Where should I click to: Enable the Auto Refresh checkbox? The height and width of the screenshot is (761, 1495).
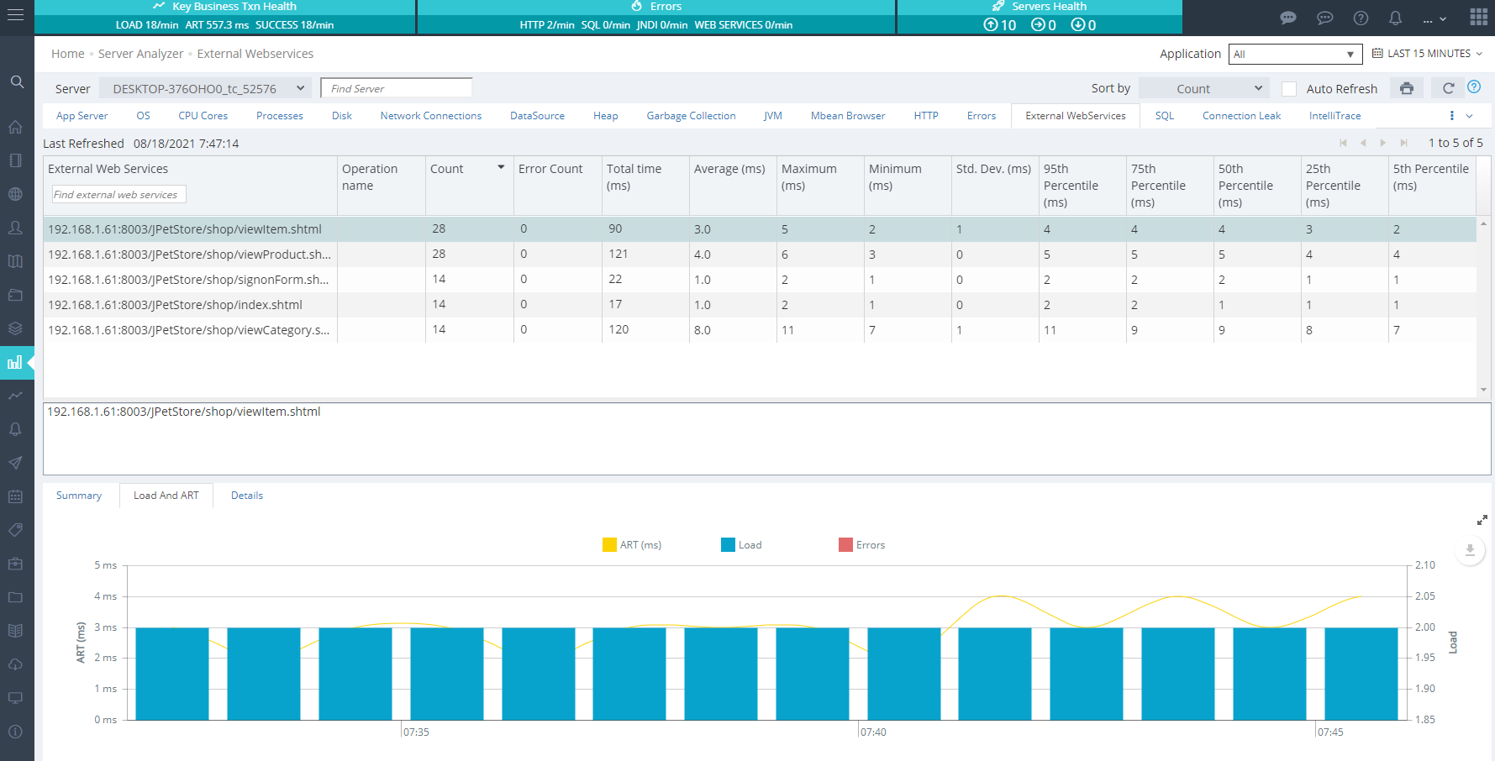[x=1289, y=89]
